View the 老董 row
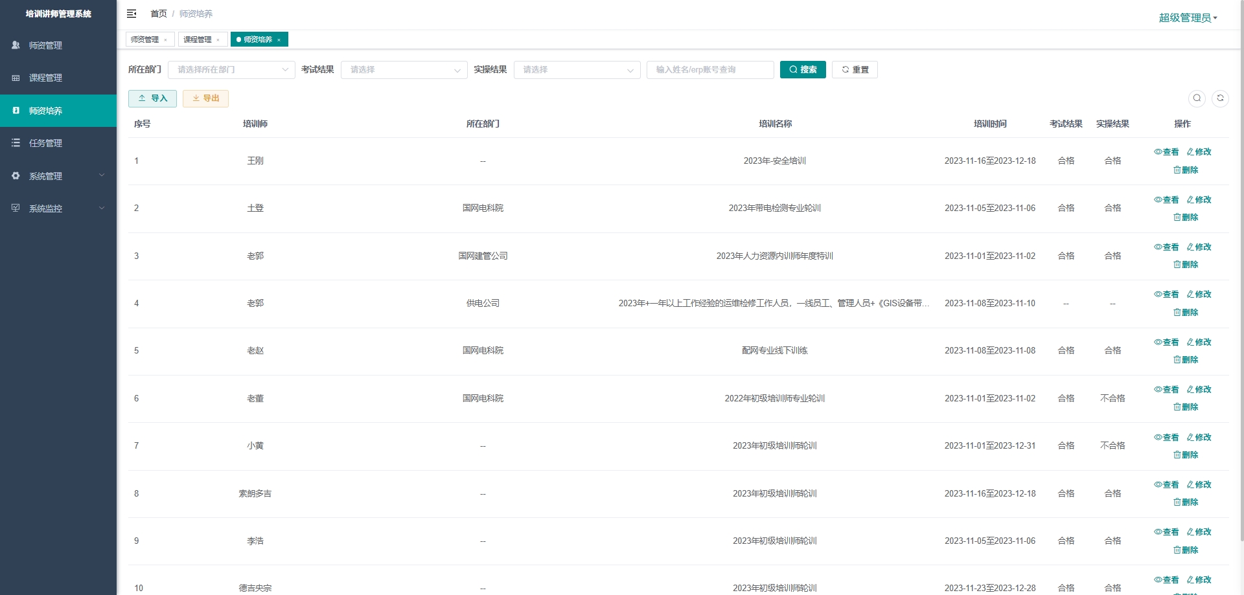Viewport: 1244px width, 595px height. click(1166, 390)
